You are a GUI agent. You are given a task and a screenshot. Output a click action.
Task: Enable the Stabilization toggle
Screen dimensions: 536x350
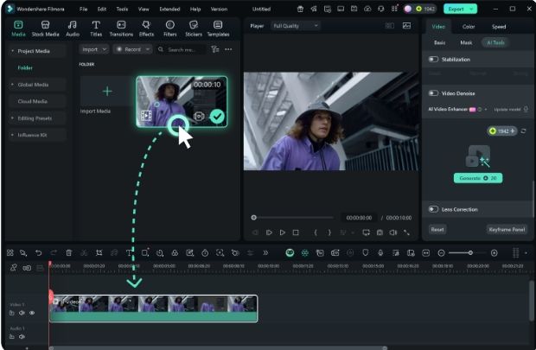point(434,60)
